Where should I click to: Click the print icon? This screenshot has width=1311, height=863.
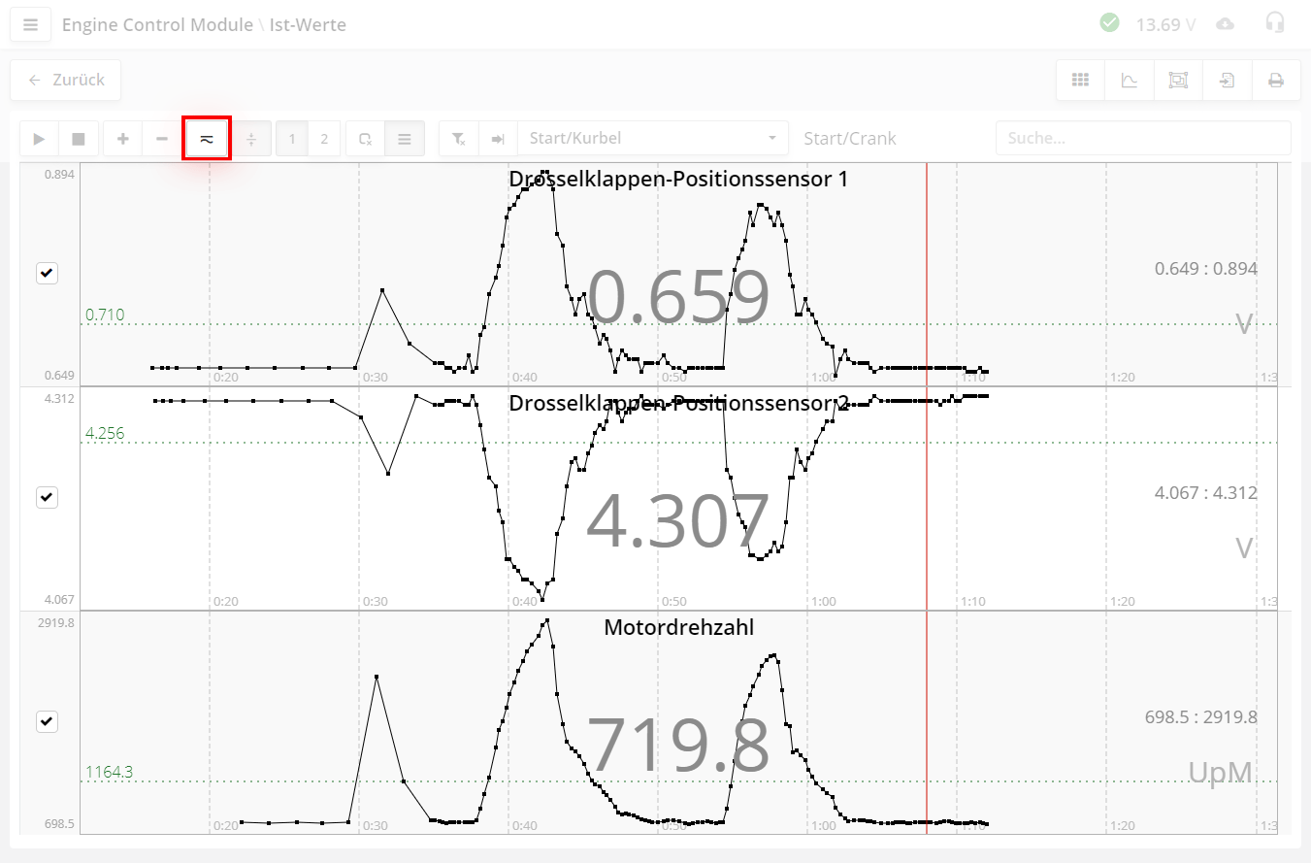coord(1276,81)
